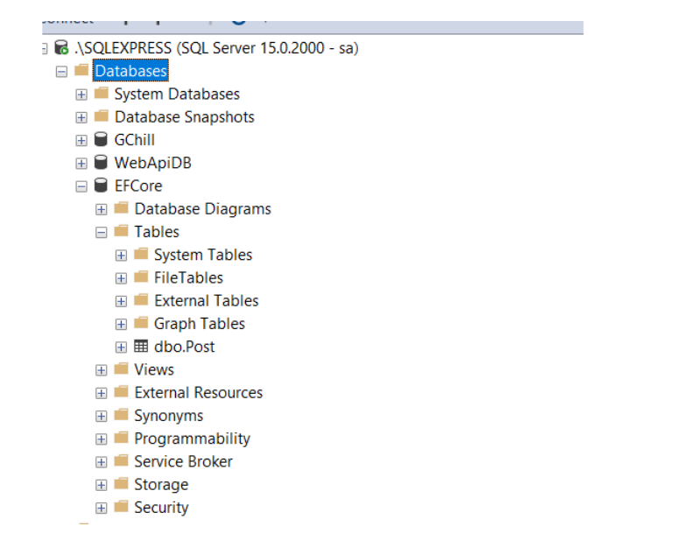689x533 pixels.
Task: Expand the Database Snapshots node
Action: tap(81, 117)
